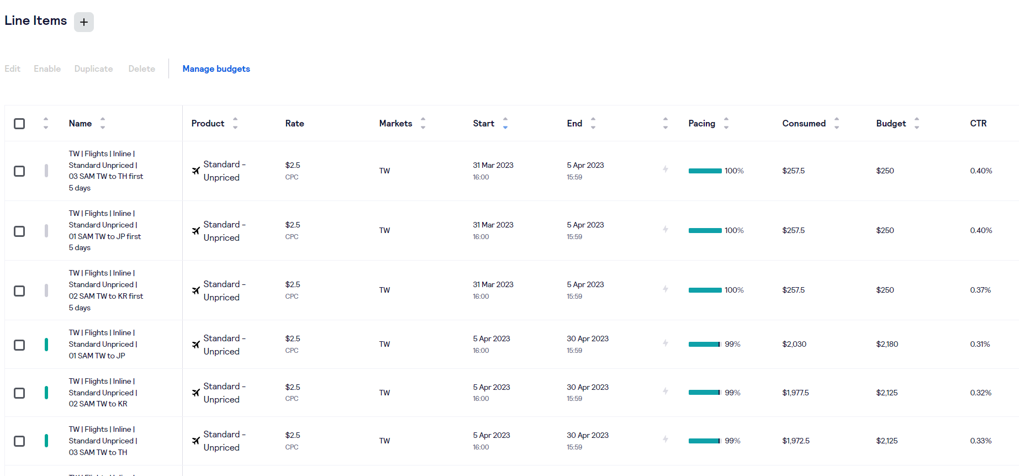The image size is (1019, 476).
Task: Click the $2,180 budget value
Action: coord(887,344)
